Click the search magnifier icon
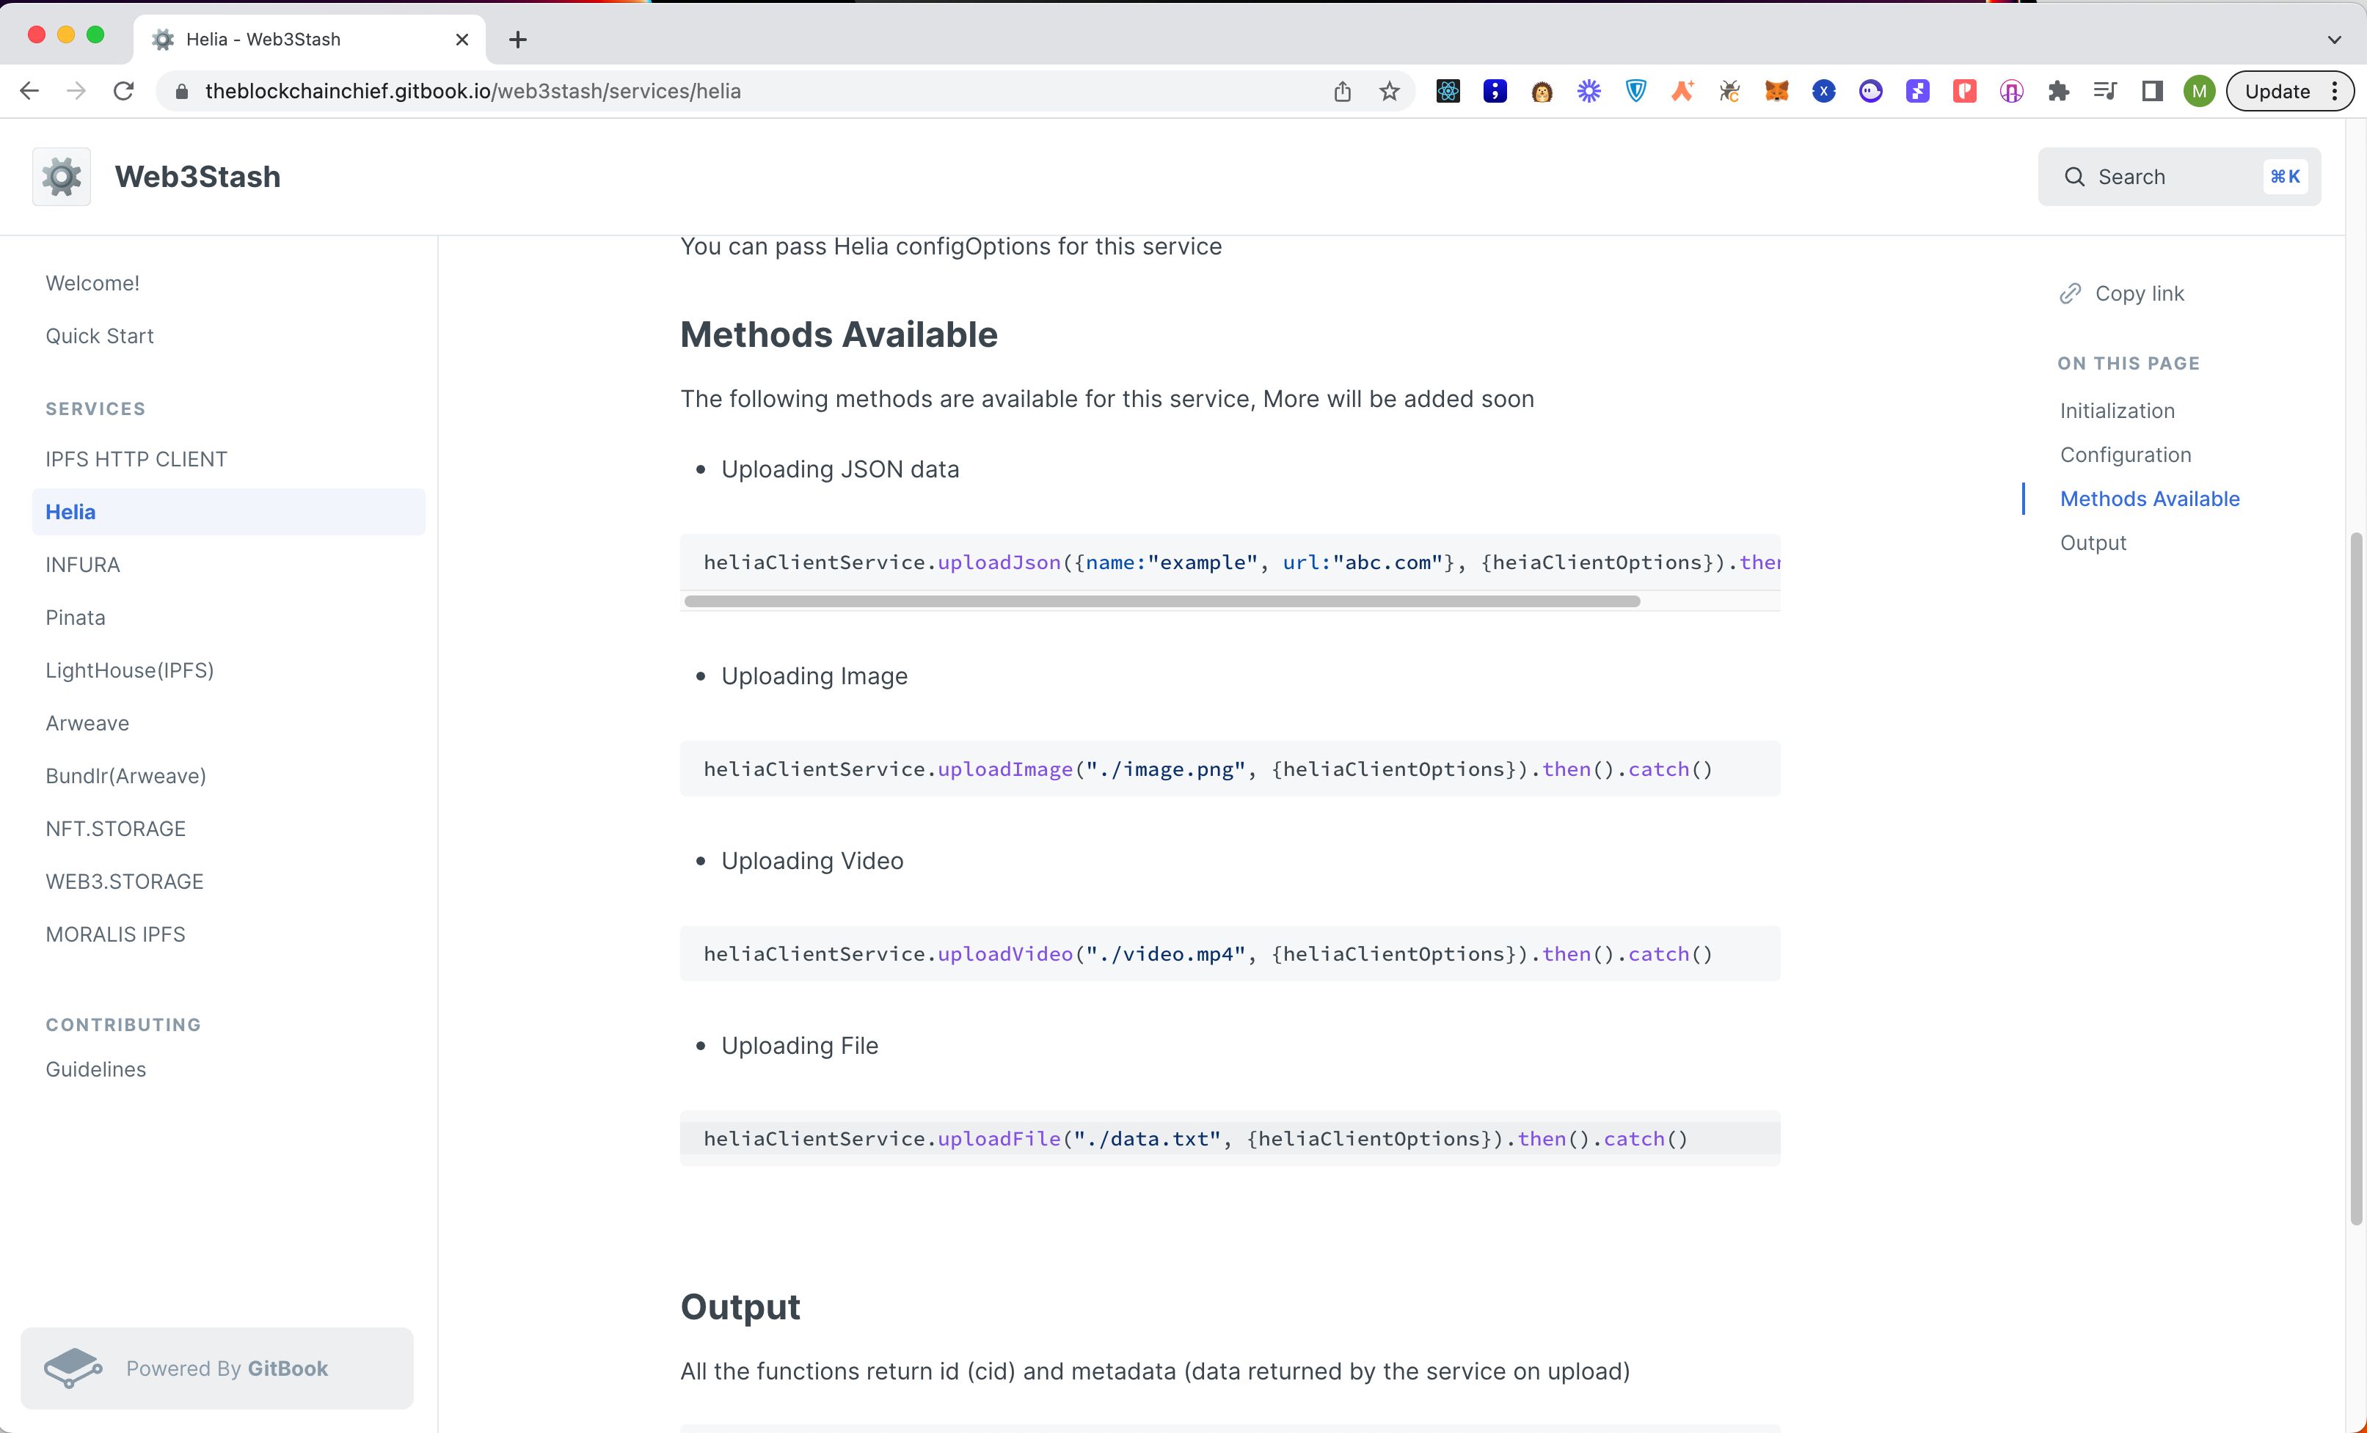The image size is (2367, 1433). click(2074, 177)
